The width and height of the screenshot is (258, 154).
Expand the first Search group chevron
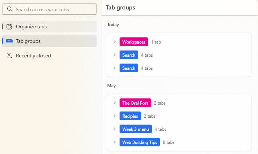115,55
